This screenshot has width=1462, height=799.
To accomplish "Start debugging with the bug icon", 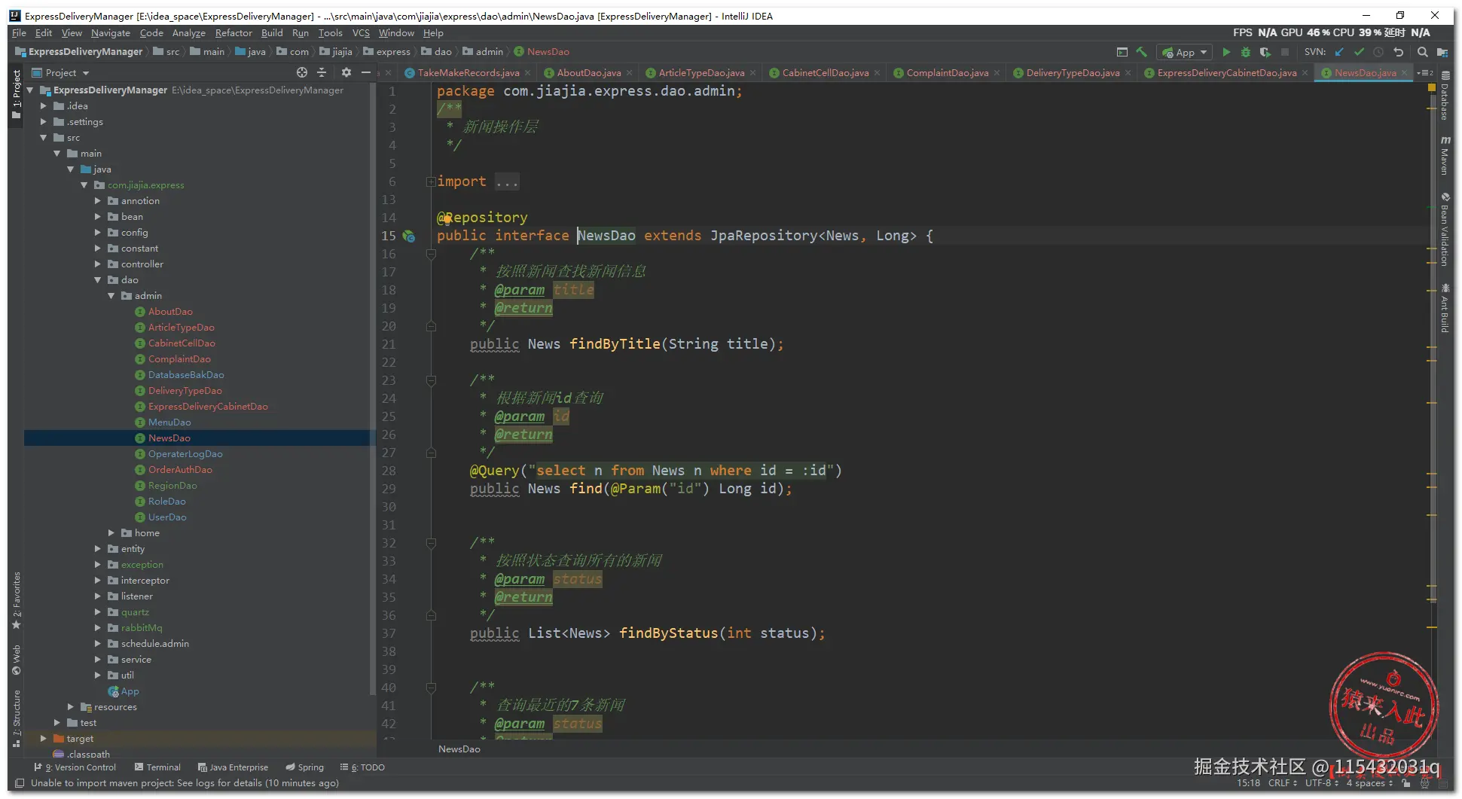I will pyautogui.click(x=1246, y=52).
